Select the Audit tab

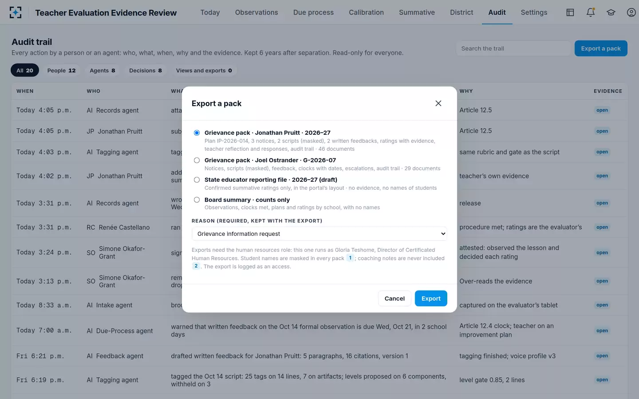pyautogui.click(x=497, y=12)
